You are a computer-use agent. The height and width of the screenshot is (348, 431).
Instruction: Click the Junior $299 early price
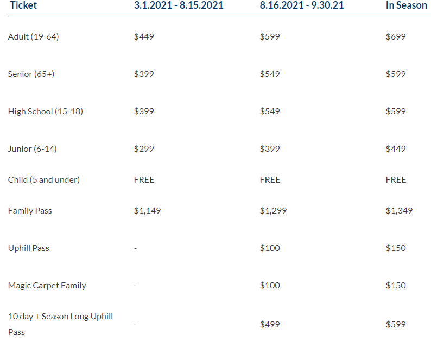(x=144, y=149)
